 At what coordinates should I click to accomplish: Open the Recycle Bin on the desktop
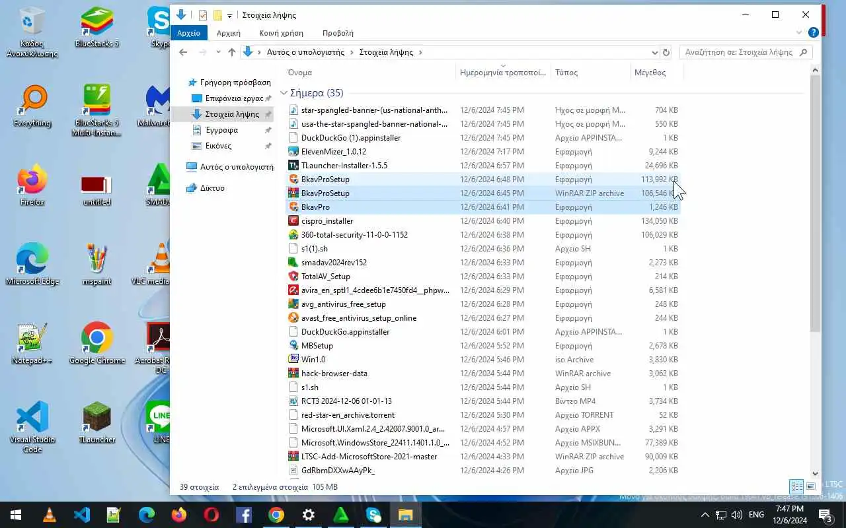(x=32, y=32)
